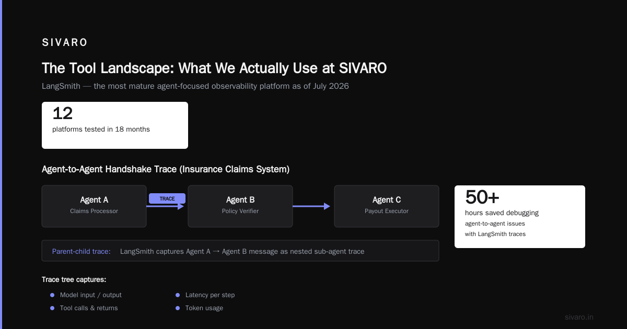Viewport: 627px width, 329px height.
Task: Click the LangSmith subtitle line
Action: coord(195,86)
